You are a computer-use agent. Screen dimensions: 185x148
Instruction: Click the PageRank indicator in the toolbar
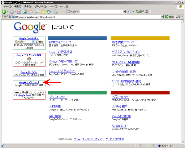140,12
